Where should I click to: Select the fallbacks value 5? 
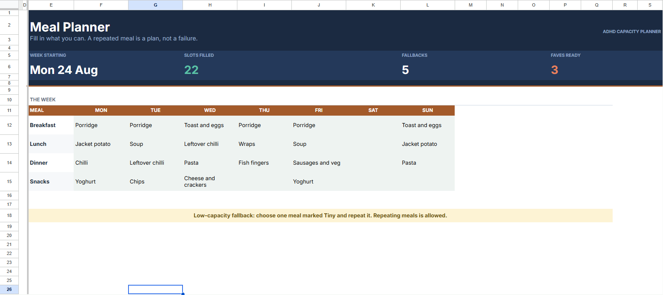point(405,70)
